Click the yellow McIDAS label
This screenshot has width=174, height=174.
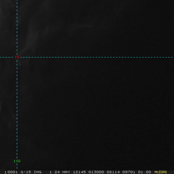(161, 172)
